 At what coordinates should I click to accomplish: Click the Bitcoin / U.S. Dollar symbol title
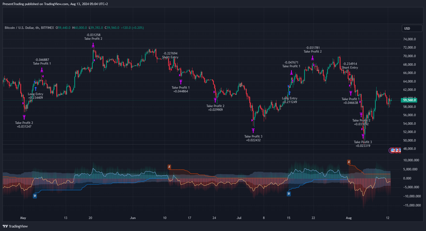point(29,28)
